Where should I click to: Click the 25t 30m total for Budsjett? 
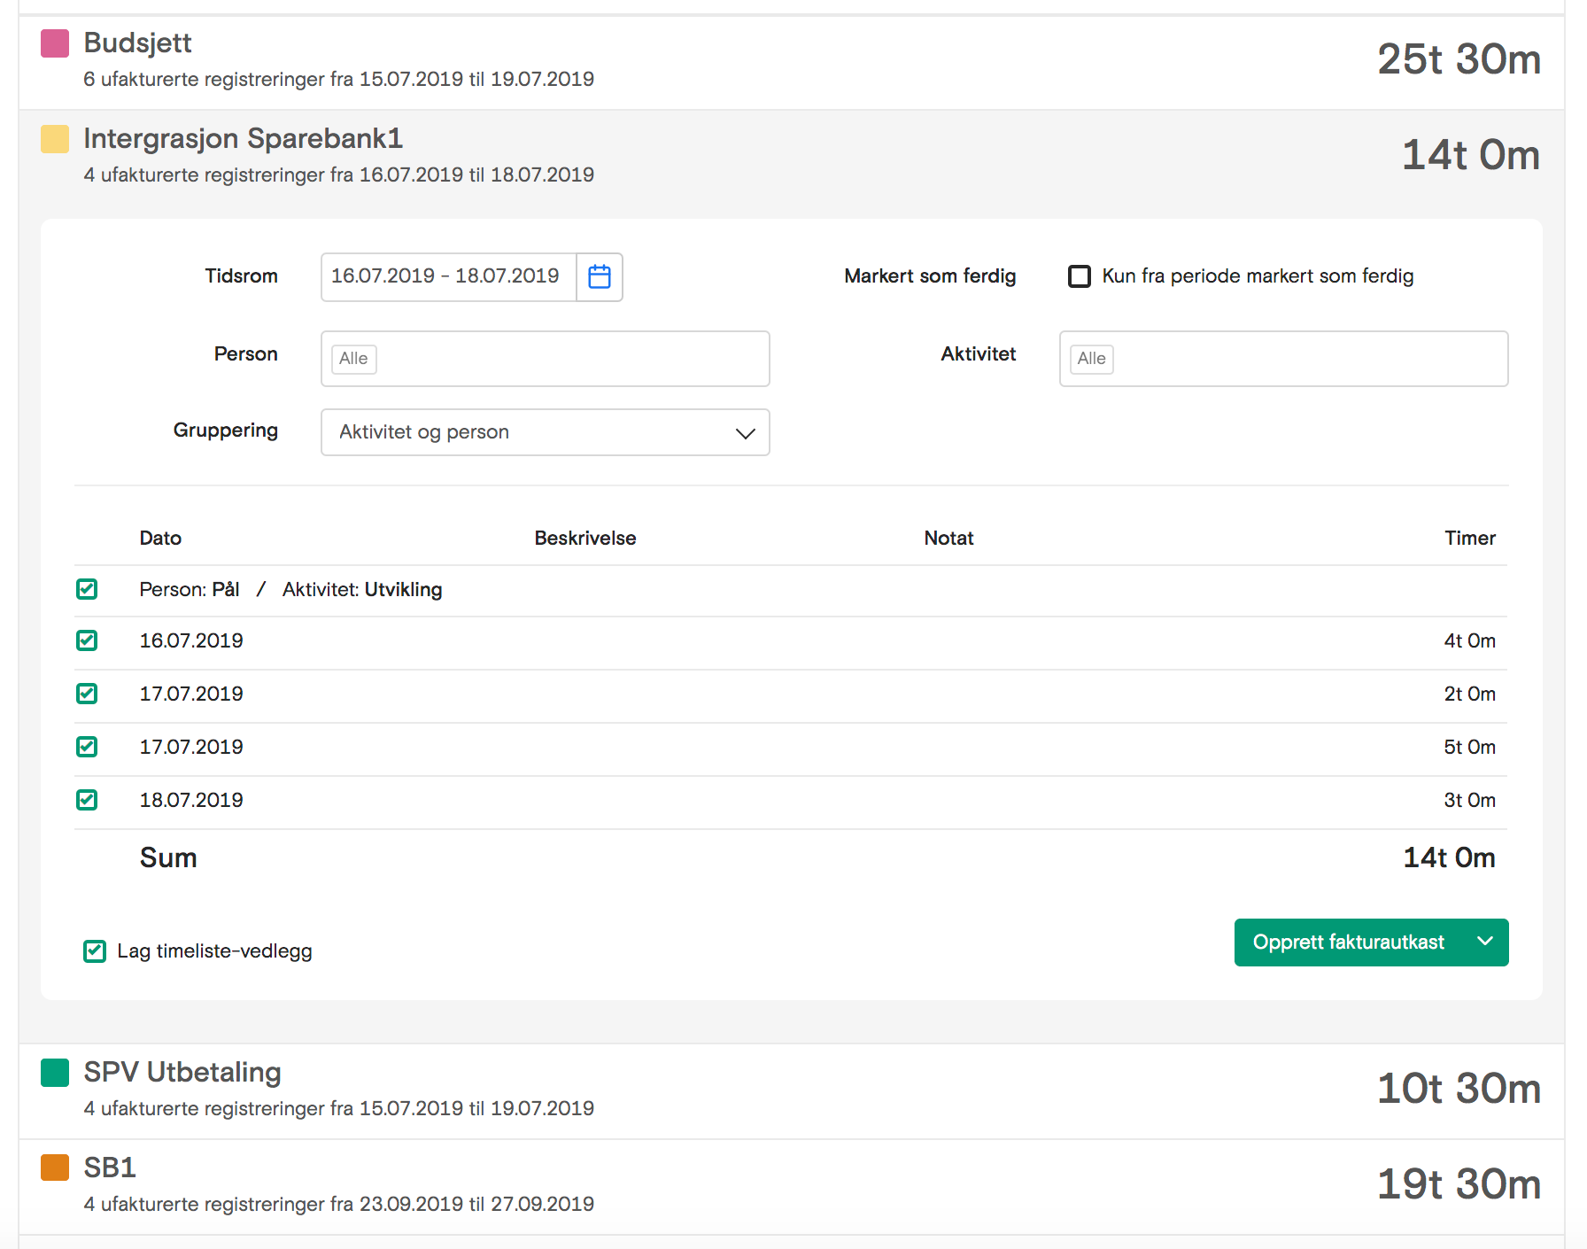(x=1459, y=60)
